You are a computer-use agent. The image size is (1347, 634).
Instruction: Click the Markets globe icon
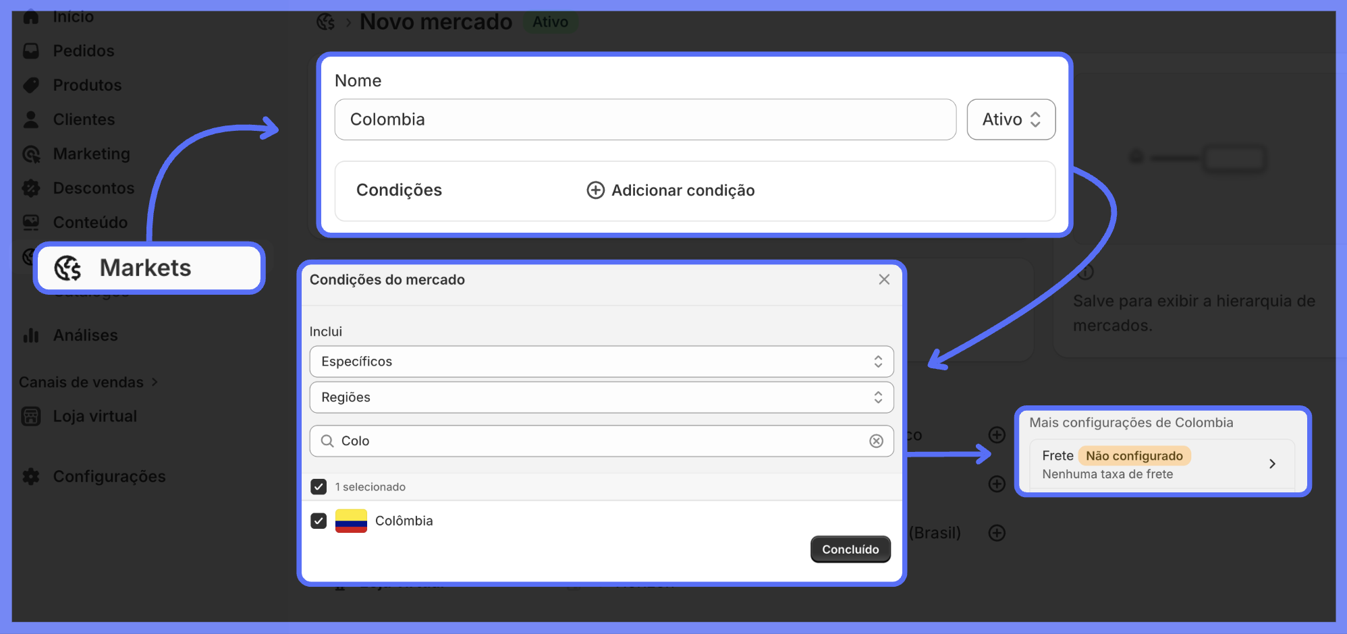[x=67, y=268]
